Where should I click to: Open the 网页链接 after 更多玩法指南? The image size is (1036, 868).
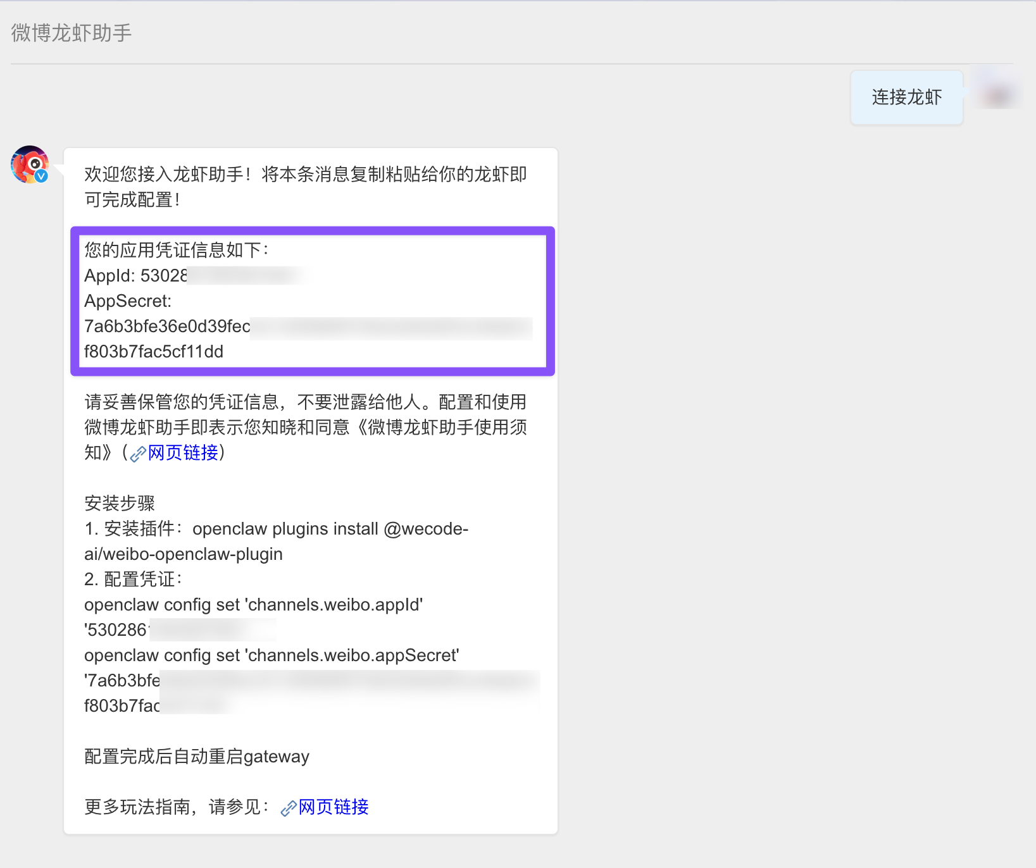pyautogui.click(x=334, y=807)
